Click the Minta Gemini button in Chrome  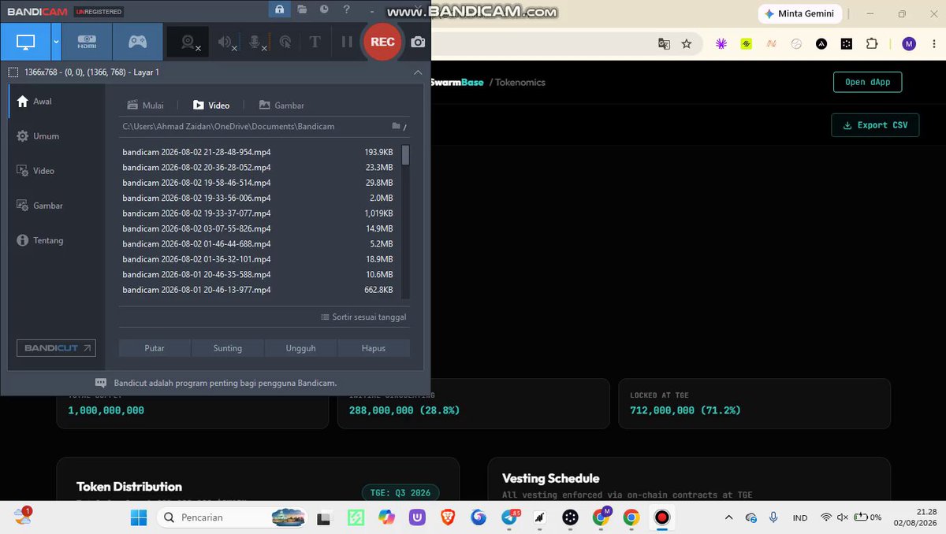coord(799,13)
